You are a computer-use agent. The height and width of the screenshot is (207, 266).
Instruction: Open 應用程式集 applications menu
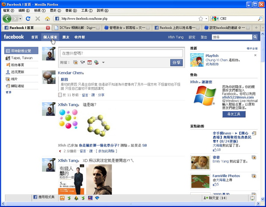click(x=44, y=197)
